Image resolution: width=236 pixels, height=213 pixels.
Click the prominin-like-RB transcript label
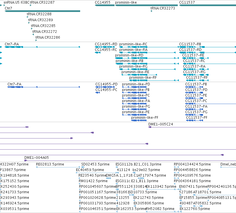point(130,61)
